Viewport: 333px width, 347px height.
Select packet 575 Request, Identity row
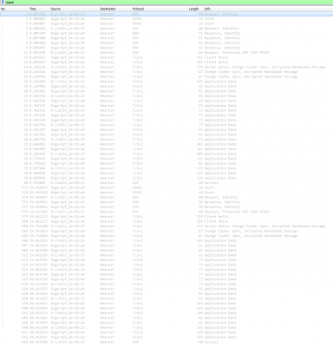click(166, 197)
